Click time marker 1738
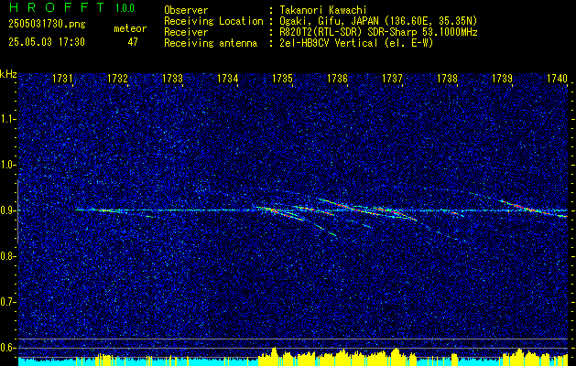This screenshot has height=366, width=576. (x=447, y=78)
